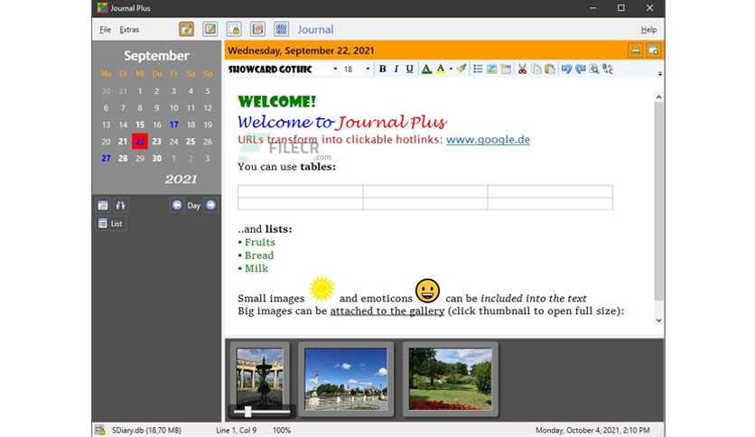Toggle underline formatting
The image size is (755, 437).
click(409, 69)
